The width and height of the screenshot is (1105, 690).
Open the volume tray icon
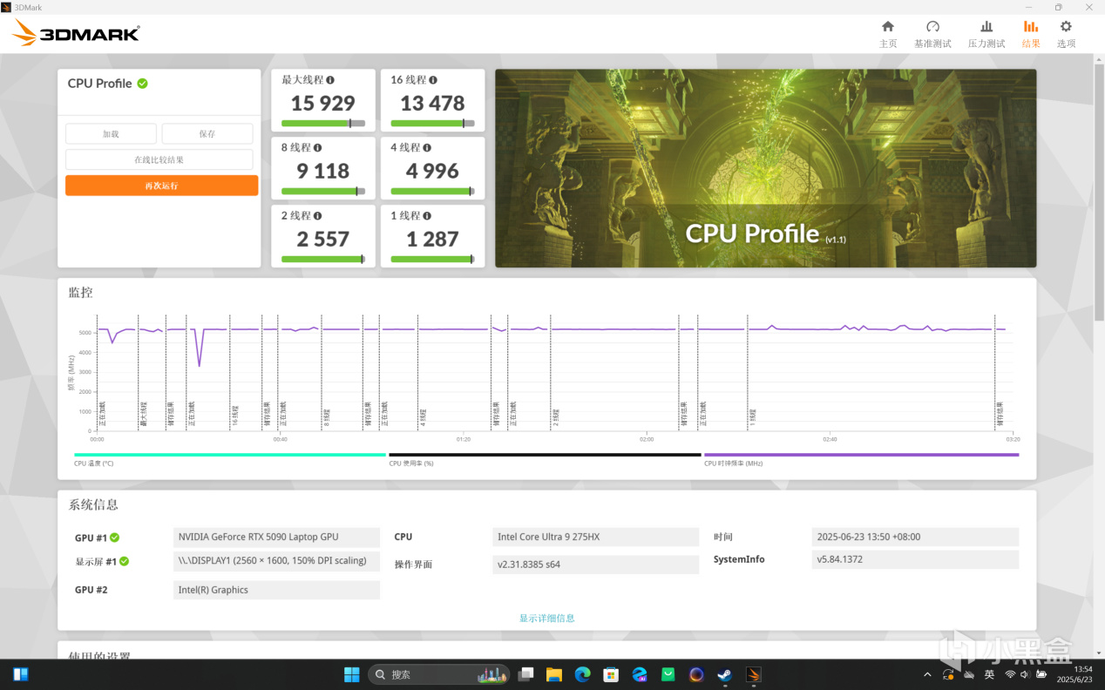pyautogui.click(x=1026, y=674)
